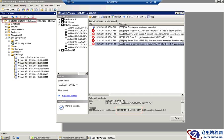Open the Connect dropdown in Object Explorer

point(6,17)
